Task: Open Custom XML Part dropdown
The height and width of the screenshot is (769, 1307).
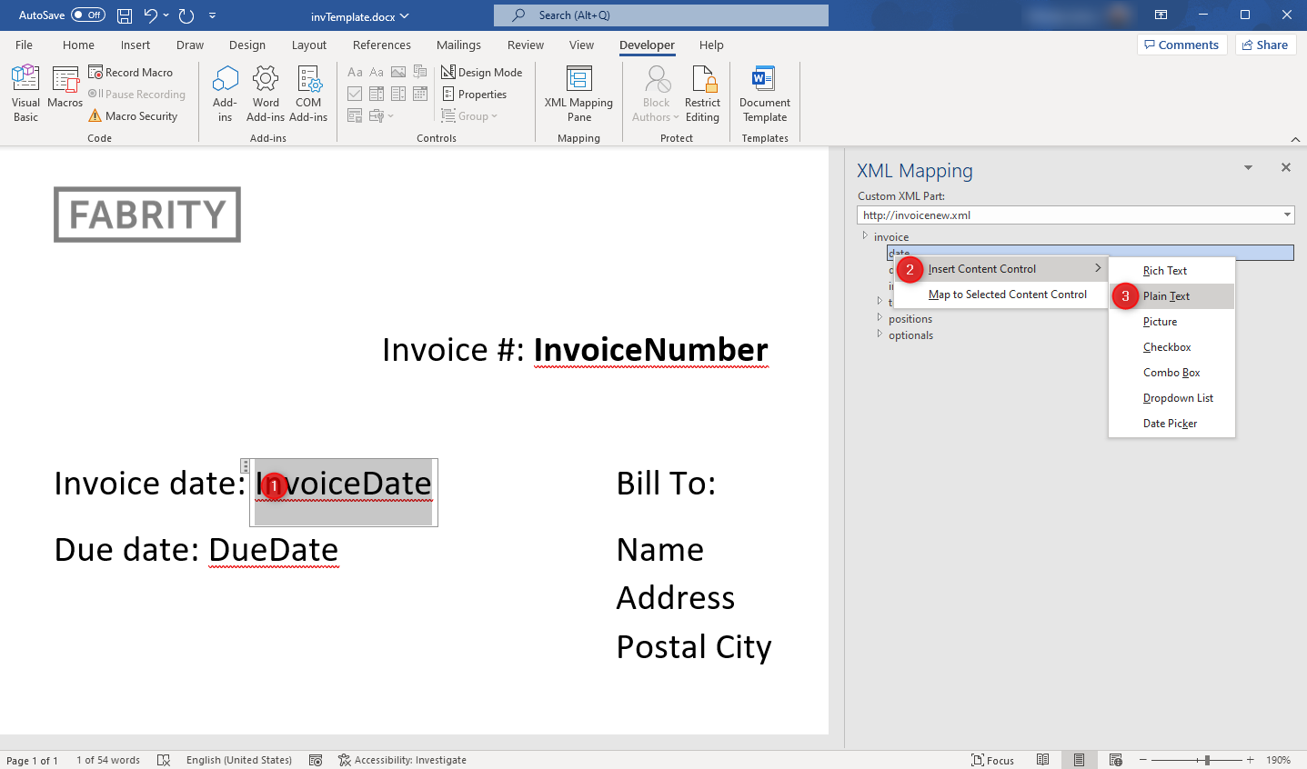Action: pyautogui.click(x=1287, y=215)
